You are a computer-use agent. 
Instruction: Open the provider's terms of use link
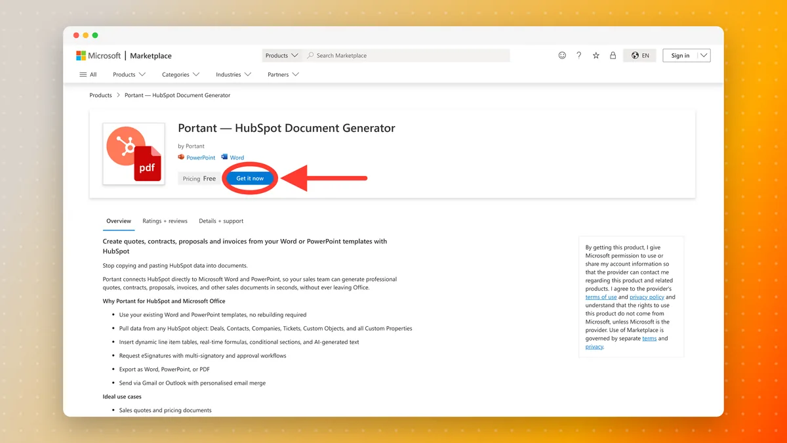click(x=601, y=297)
